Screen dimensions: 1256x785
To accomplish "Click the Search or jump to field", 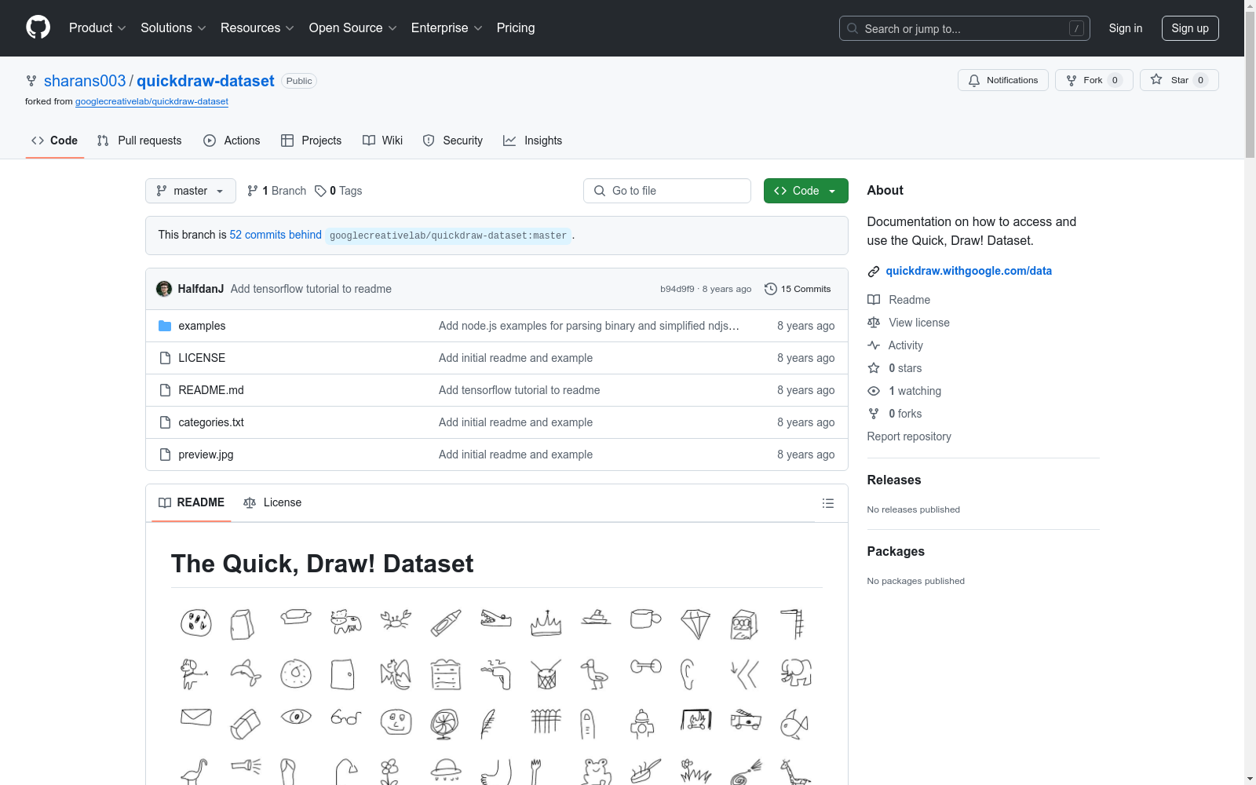I will (x=965, y=28).
